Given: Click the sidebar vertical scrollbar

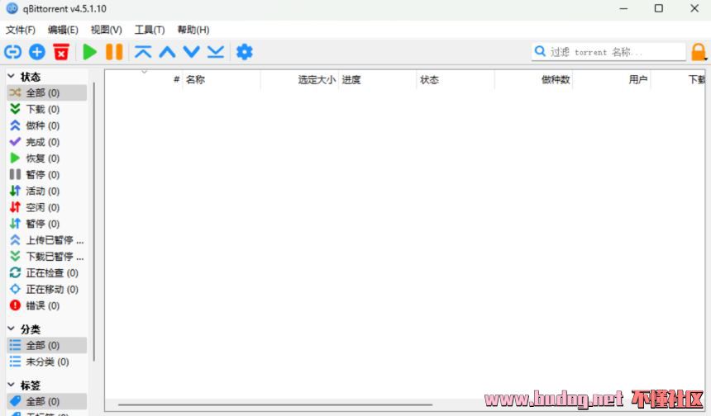Looking at the screenshot, I should (x=94, y=221).
